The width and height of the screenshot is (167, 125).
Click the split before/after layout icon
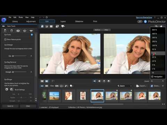(95, 81)
